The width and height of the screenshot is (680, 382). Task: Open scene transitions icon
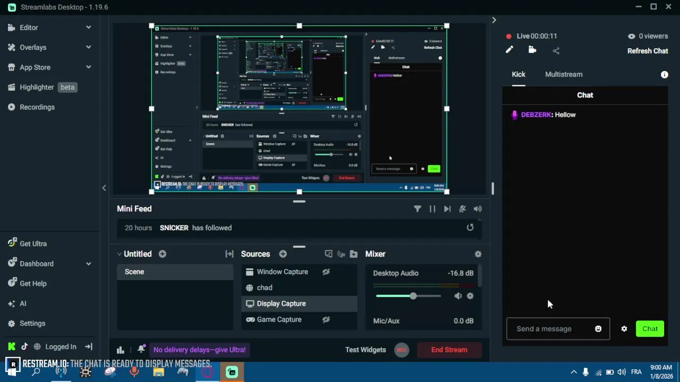pyautogui.click(x=229, y=254)
